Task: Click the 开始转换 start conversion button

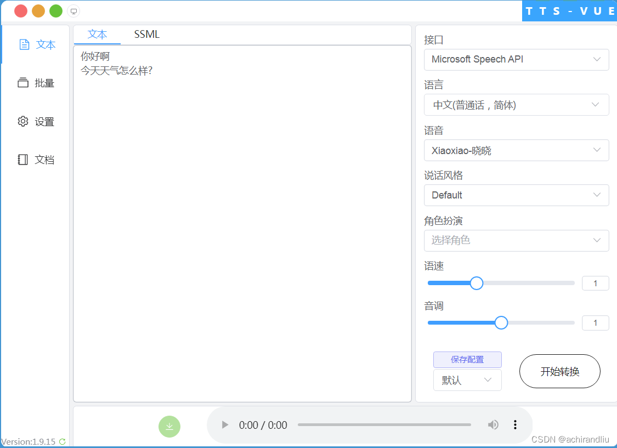Action: pos(559,371)
